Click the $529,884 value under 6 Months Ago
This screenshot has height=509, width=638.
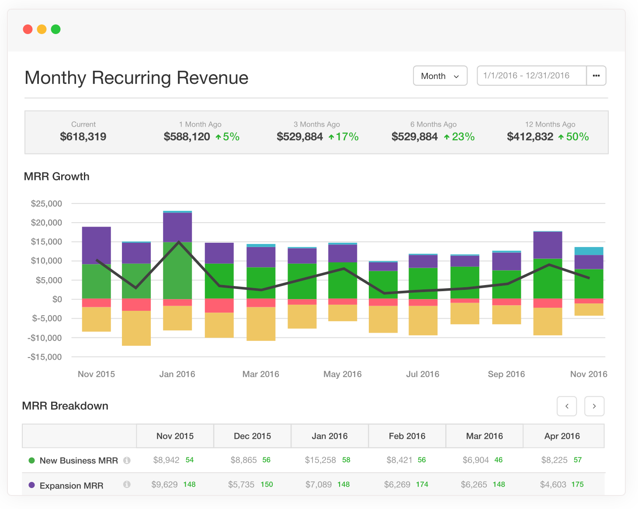point(415,137)
